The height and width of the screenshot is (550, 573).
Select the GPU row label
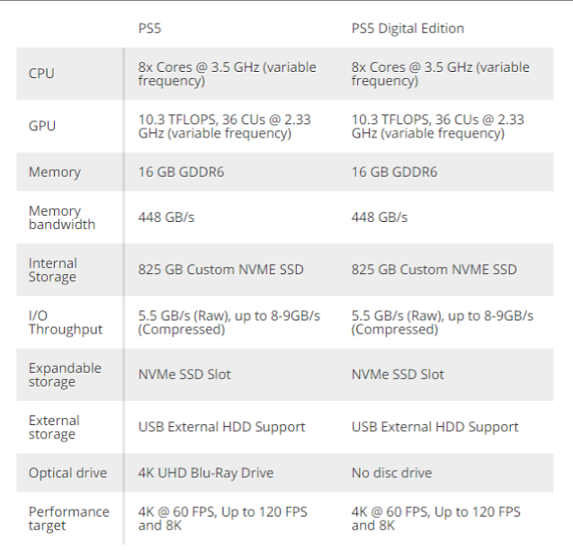(x=41, y=126)
